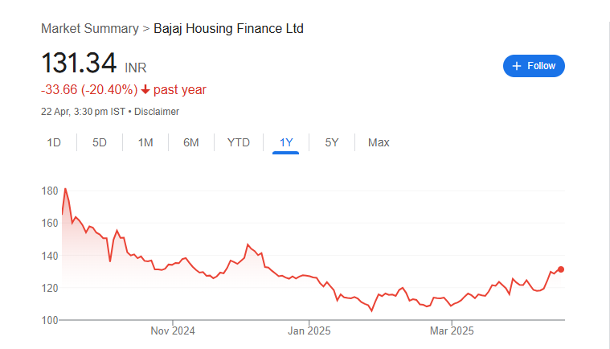The image size is (610, 349).
Task: Choose the YTD range tab
Action: click(x=239, y=142)
